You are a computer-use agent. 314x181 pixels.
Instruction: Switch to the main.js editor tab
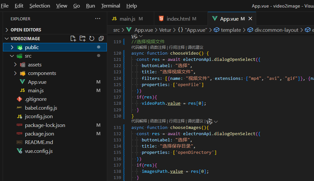131,19
